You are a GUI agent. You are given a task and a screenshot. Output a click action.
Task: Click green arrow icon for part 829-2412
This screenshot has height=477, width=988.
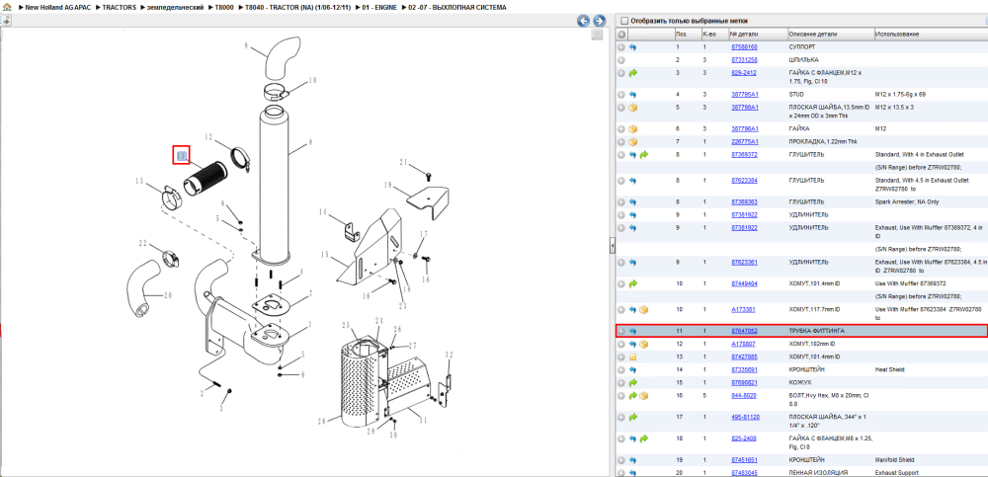pyautogui.click(x=633, y=73)
